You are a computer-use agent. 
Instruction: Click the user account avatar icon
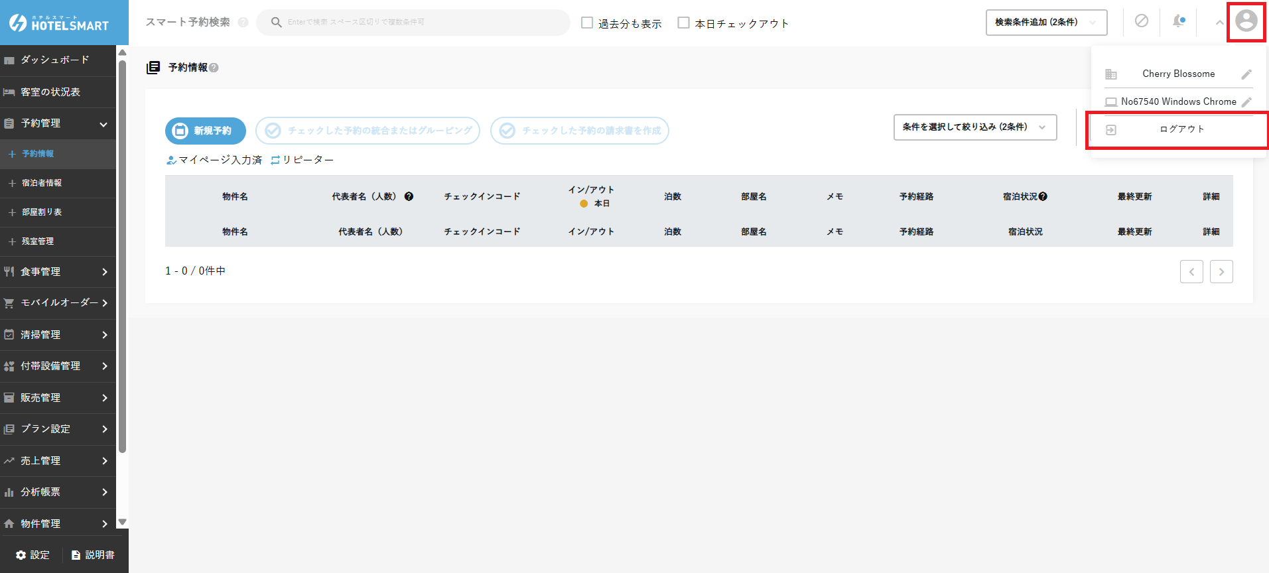point(1246,21)
